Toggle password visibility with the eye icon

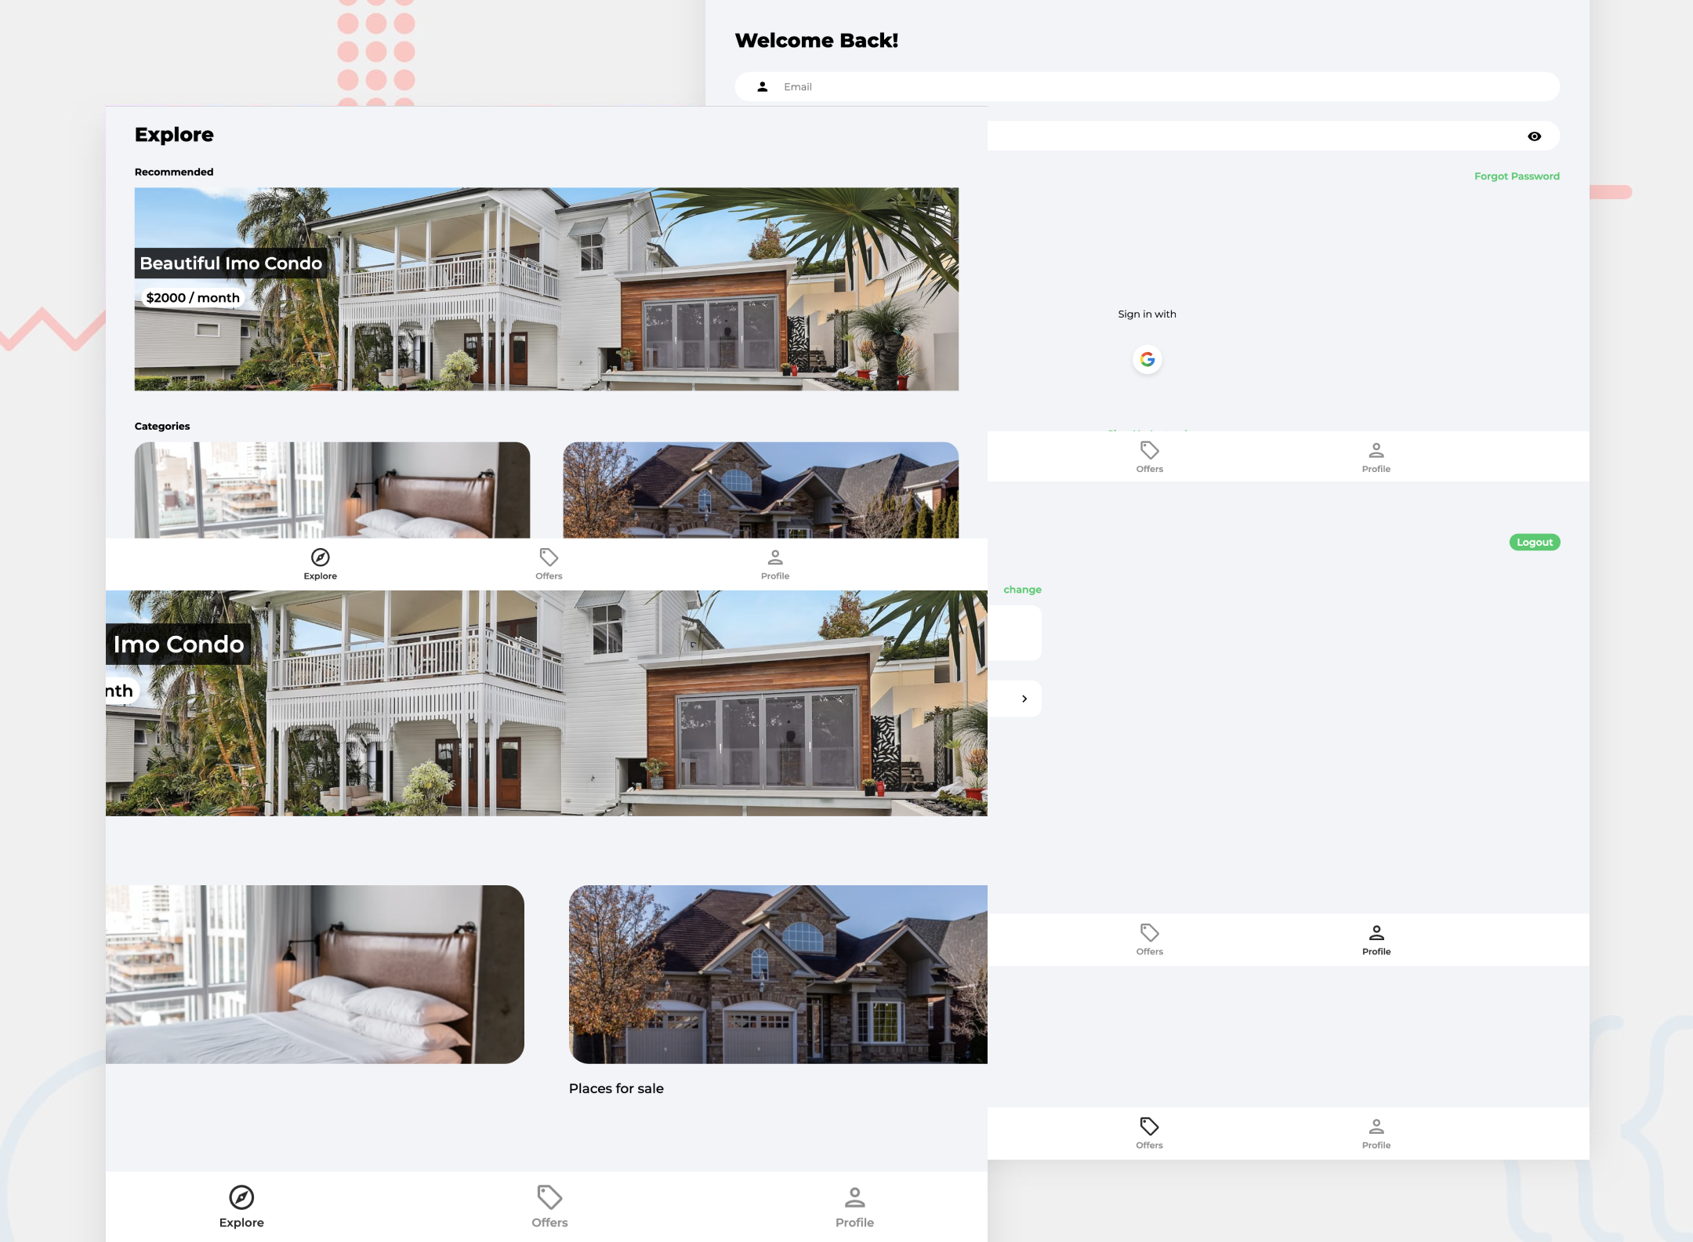(x=1534, y=136)
